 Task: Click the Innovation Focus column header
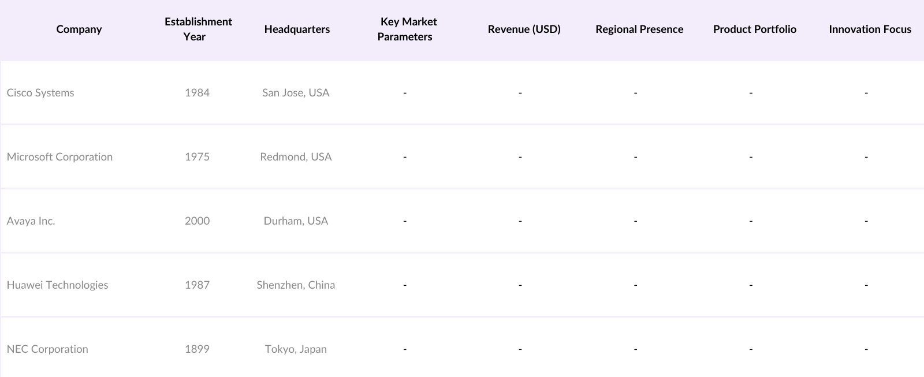(870, 29)
